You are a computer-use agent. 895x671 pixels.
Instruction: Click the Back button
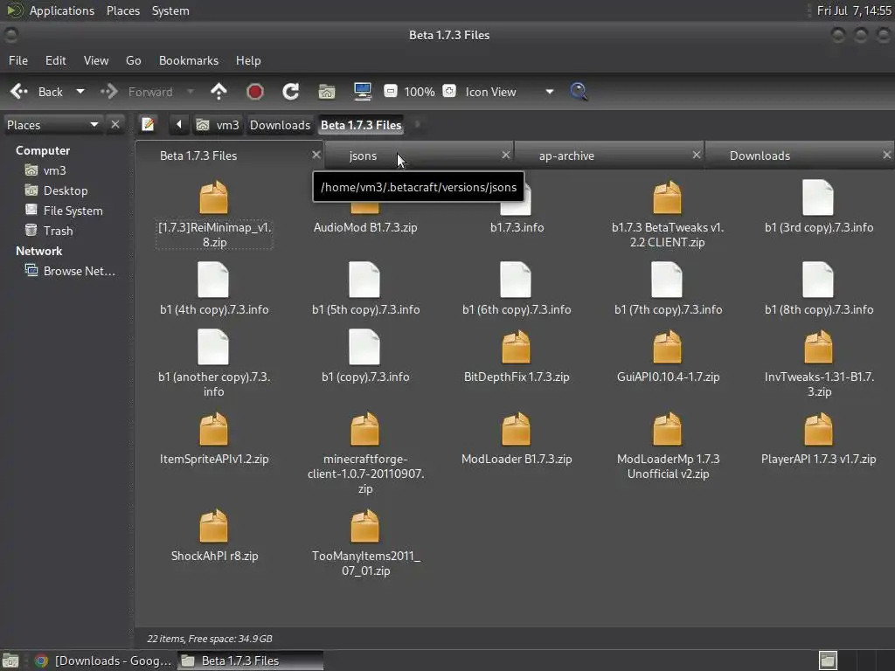pos(37,91)
